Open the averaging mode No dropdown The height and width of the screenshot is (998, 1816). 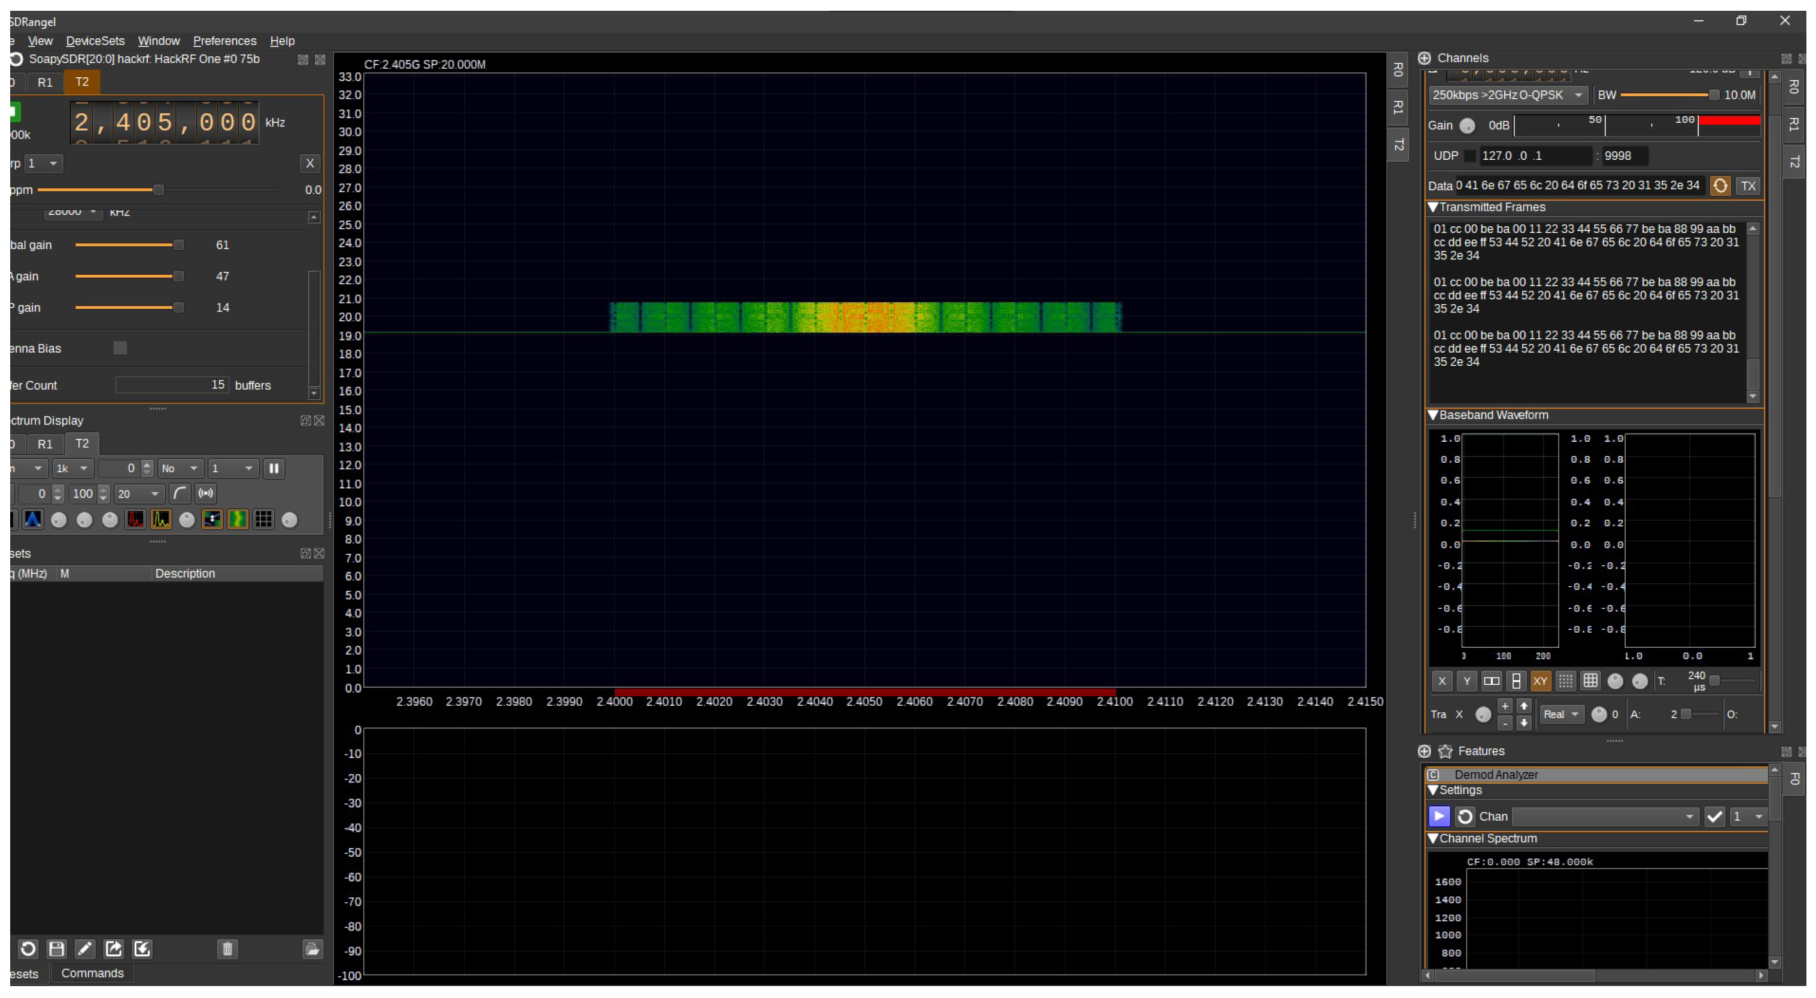(x=181, y=468)
